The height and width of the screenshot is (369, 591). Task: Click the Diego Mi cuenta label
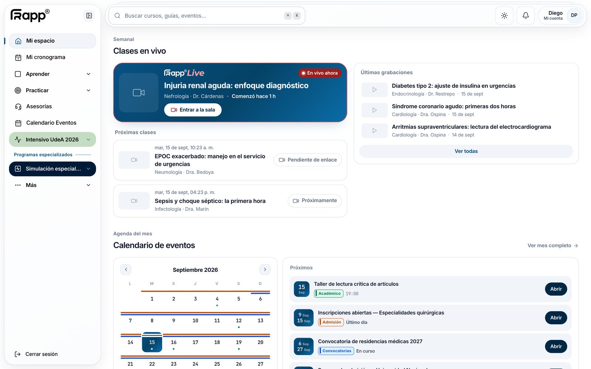553,15
